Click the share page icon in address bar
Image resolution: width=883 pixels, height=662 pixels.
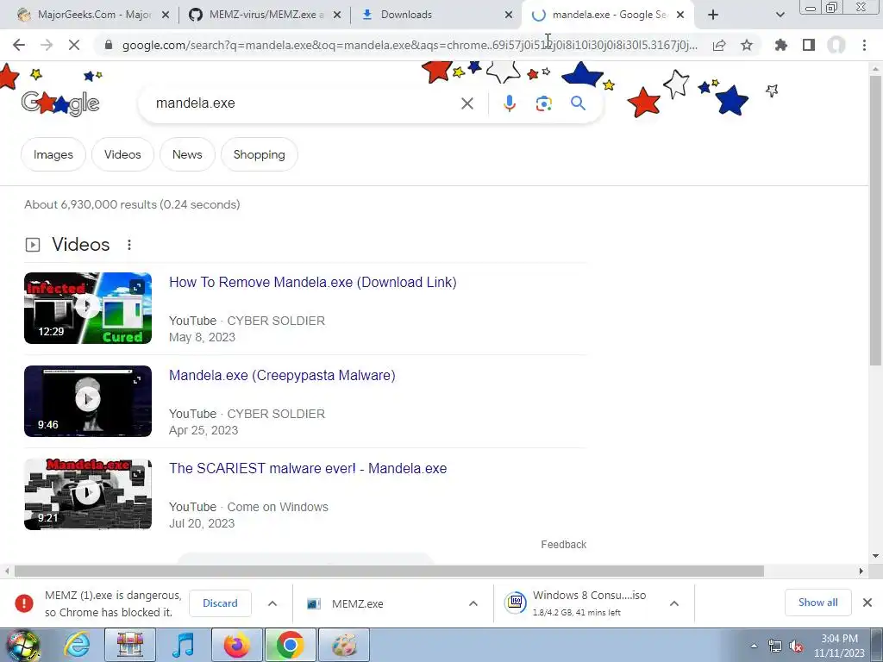click(x=719, y=45)
